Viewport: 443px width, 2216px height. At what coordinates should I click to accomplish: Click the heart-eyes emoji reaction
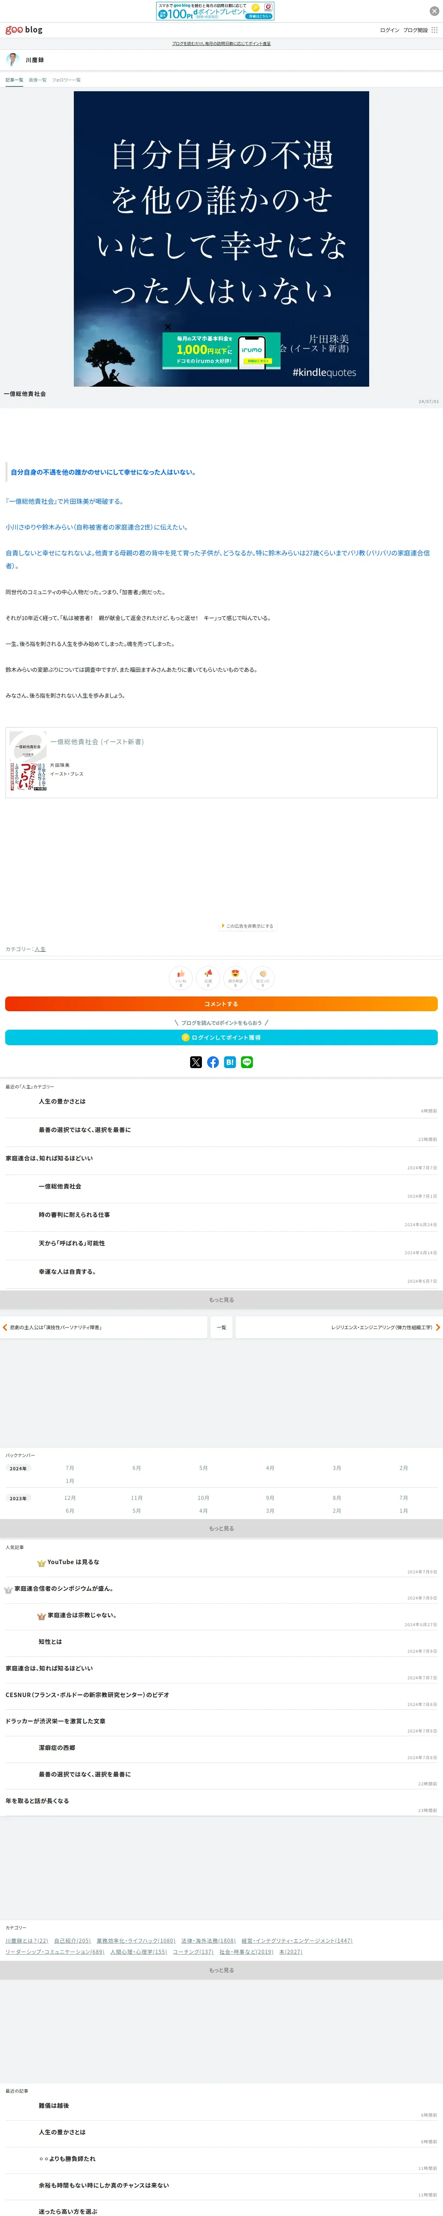point(236,977)
